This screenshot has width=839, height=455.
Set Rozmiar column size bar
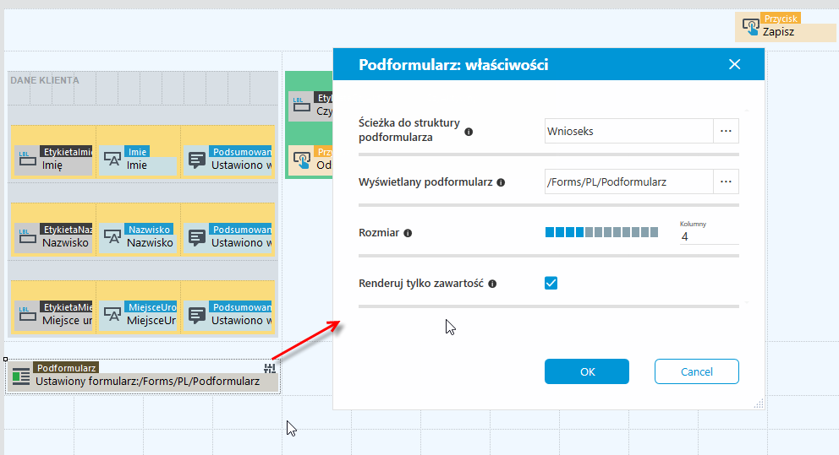coord(601,232)
